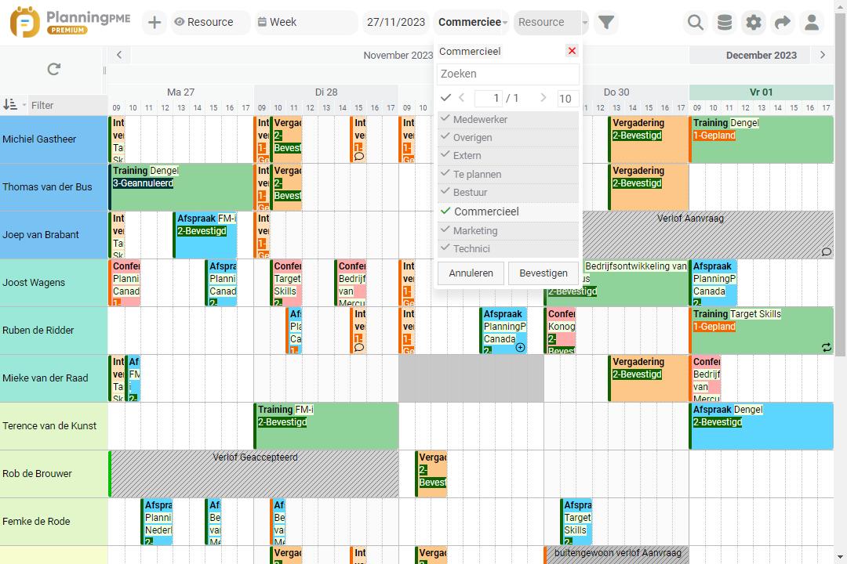Click the refresh icon above resource list
The image size is (847, 564).
(x=53, y=69)
